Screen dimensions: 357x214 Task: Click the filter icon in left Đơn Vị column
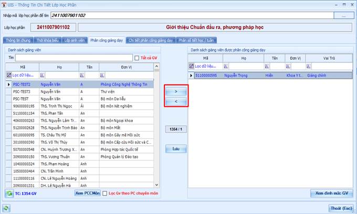pyautogui.click(x=102, y=75)
